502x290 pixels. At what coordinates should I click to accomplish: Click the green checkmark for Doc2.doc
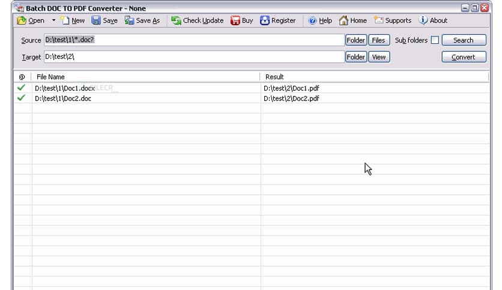pos(21,98)
